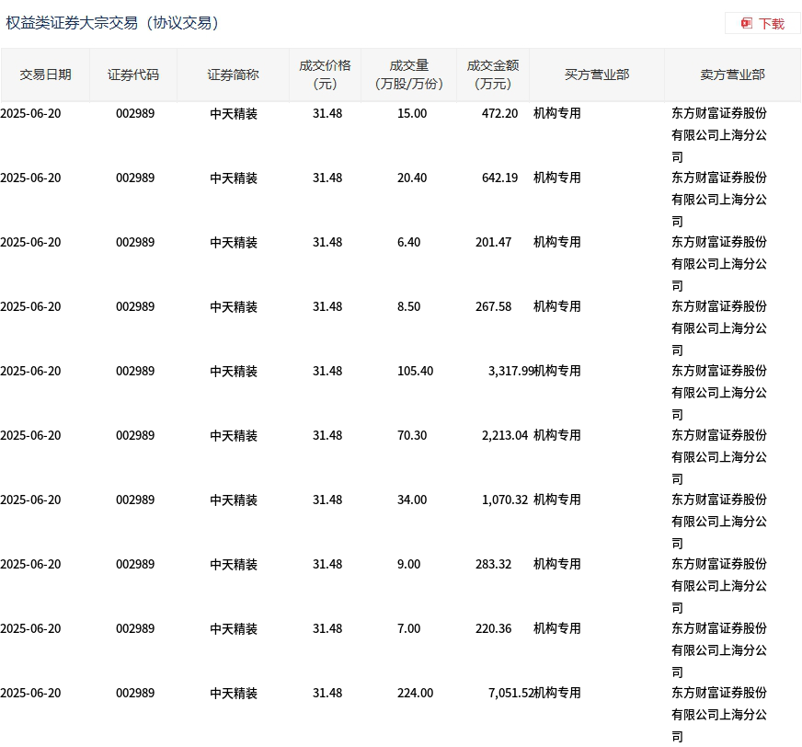
Task: Click the 成交量 column header
Action: coord(409,75)
